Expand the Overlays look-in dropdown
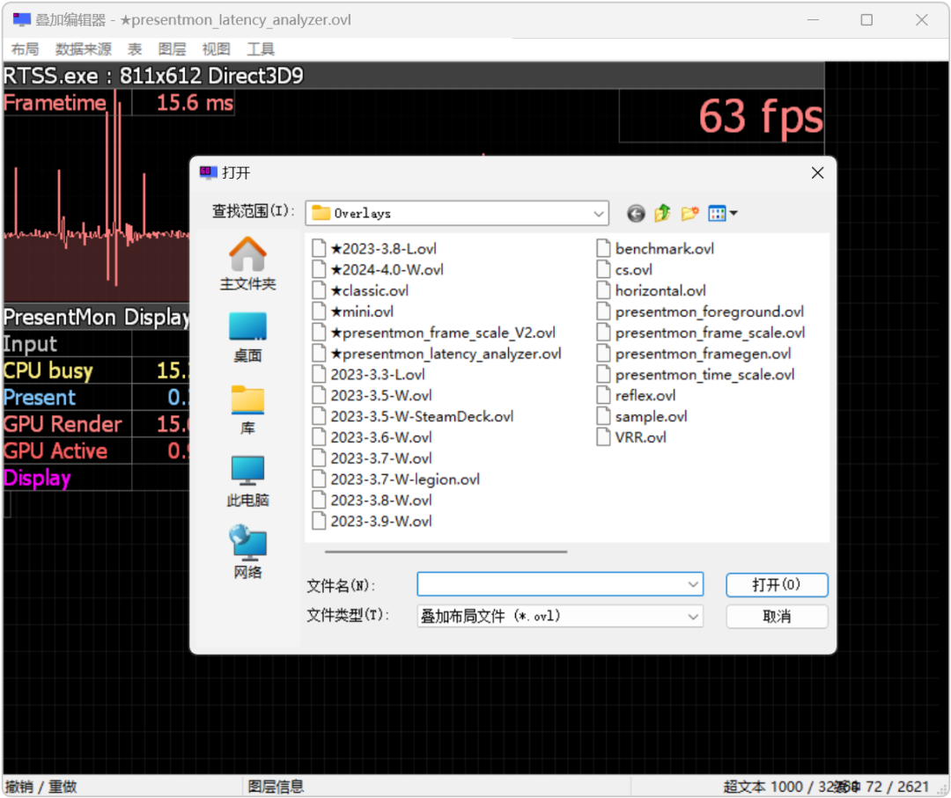Viewport: 951px width, 798px height. [598, 213]
